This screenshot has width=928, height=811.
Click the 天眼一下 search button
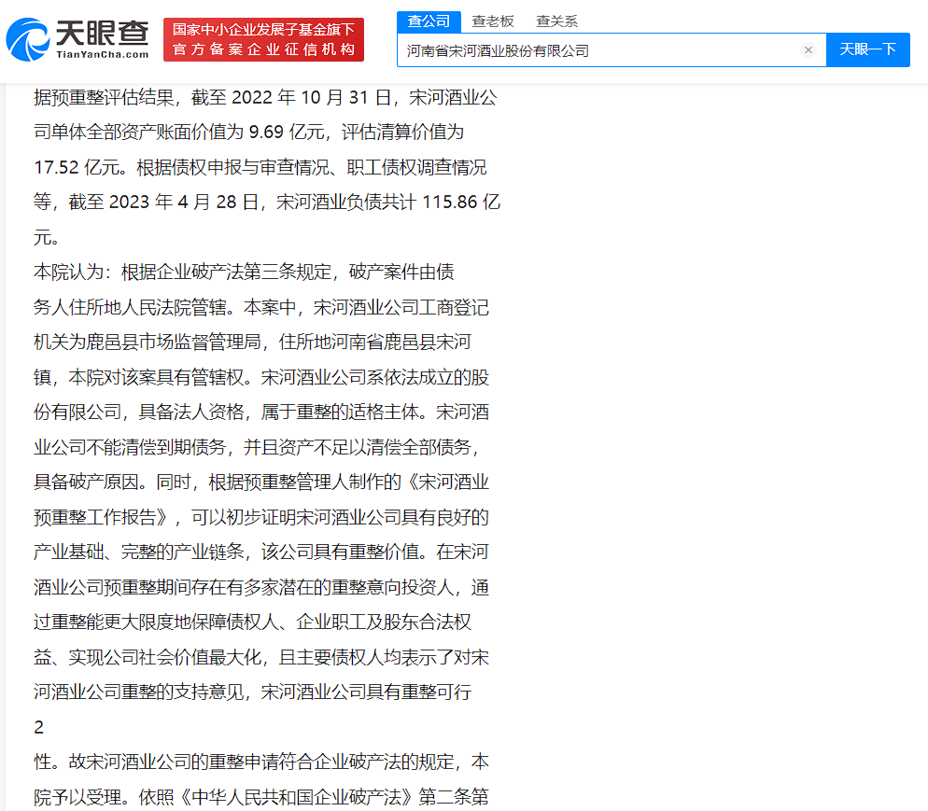coord(867,49)
